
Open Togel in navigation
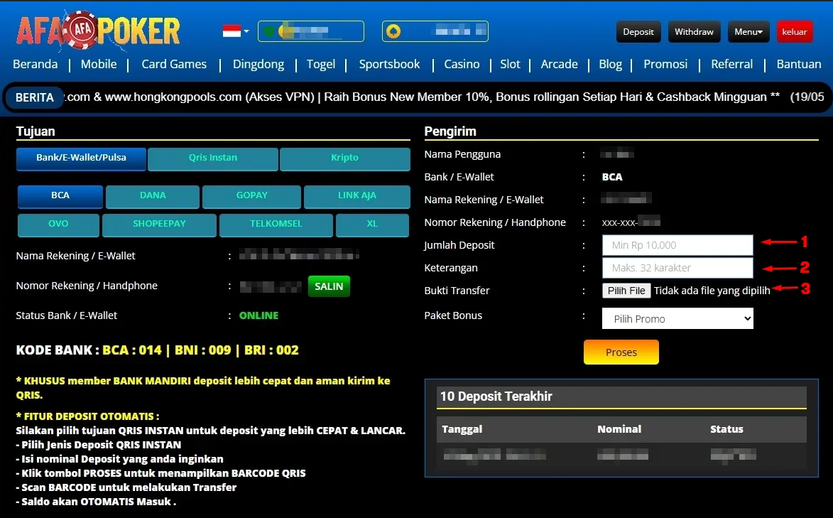(x=321, y=65)
